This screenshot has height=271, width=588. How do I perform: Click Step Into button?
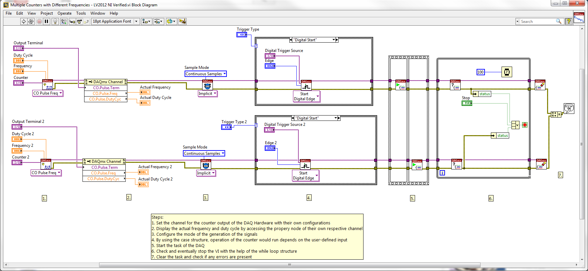(x=72, y=21)
